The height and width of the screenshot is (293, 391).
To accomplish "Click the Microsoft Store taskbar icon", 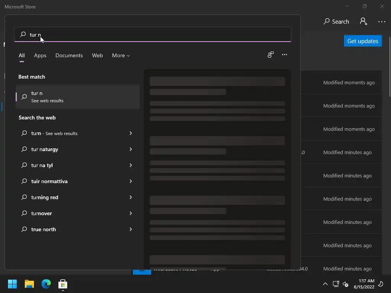I will (x=63, y=284).
